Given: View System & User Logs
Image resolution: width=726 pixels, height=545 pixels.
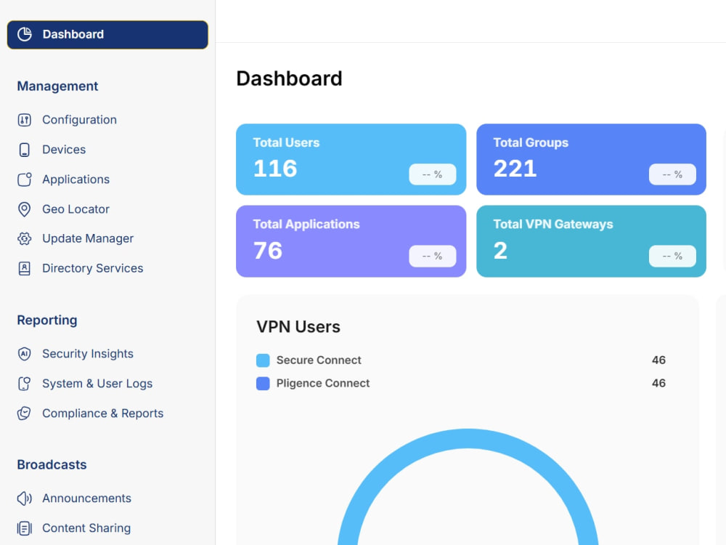Looking at the screenshot, I should [x=97, y=384].
